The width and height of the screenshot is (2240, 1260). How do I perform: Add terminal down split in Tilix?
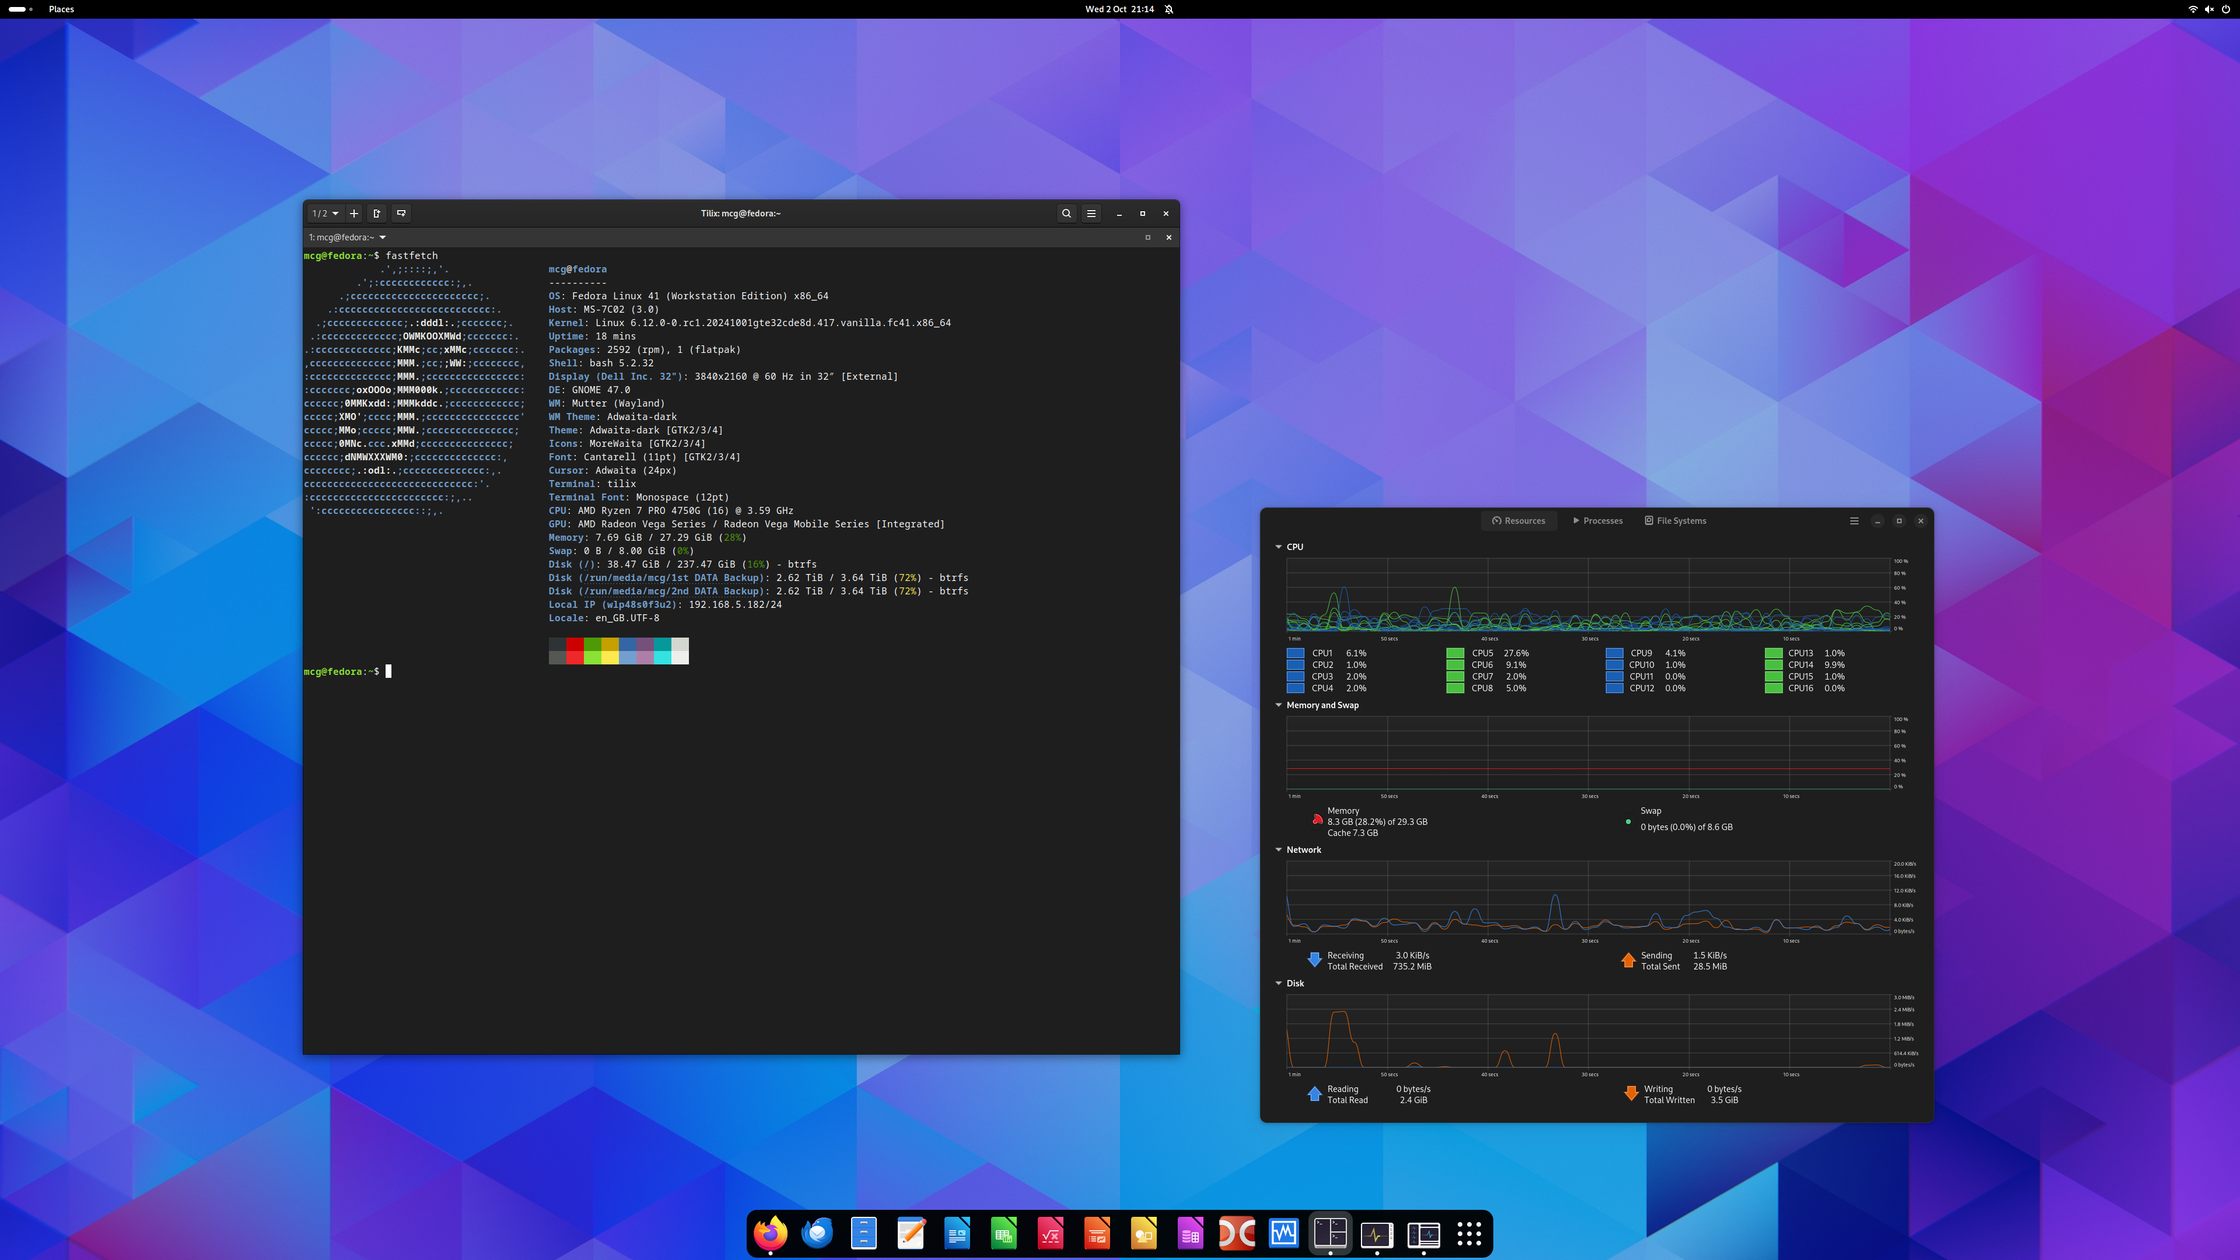coord(401,213)
